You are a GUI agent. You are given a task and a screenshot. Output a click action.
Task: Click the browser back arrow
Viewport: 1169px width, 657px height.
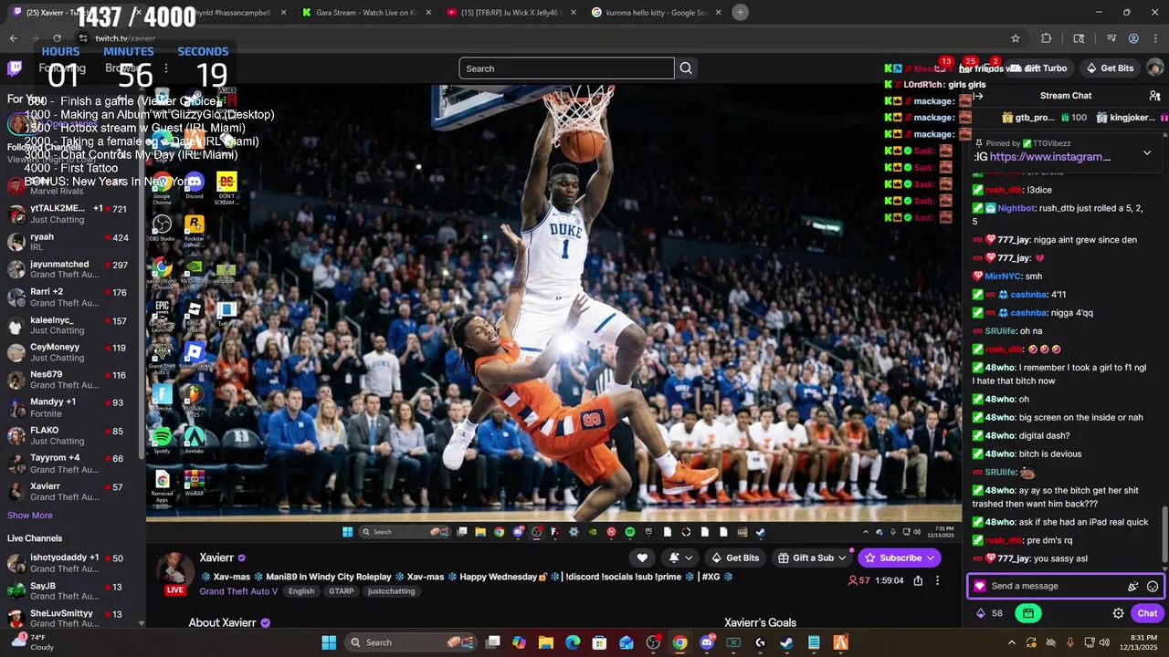tap(13, 38)
